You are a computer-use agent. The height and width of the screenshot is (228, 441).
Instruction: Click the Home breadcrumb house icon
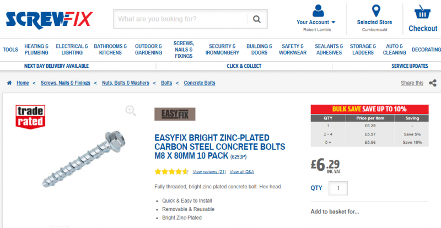click(x=9, y=83)
